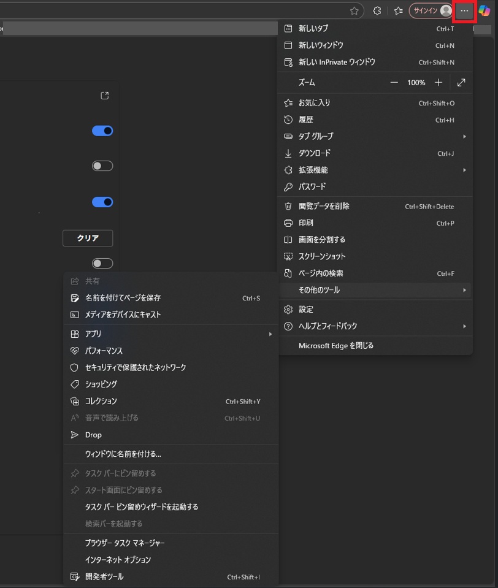Toggle the switch directly above the クリア button
The height and width of the screenshot is (588, 498).
(102, 202)
